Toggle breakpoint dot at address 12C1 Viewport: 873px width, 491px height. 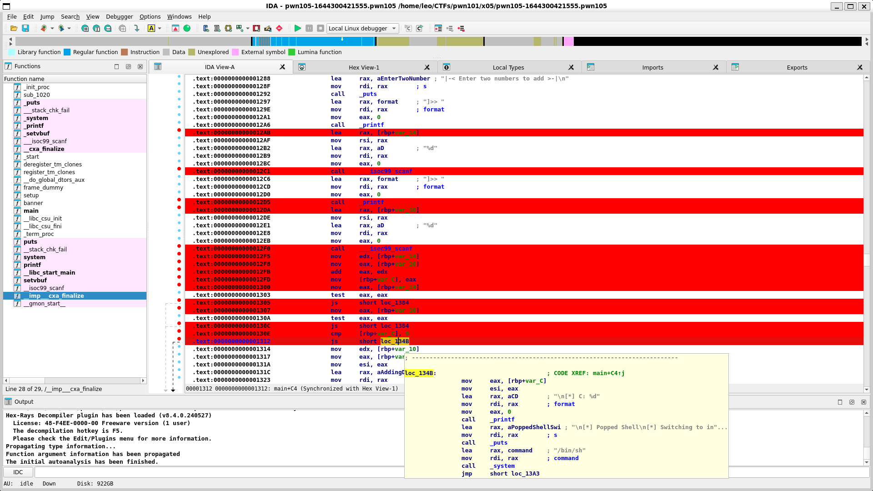tap(179, 169)
